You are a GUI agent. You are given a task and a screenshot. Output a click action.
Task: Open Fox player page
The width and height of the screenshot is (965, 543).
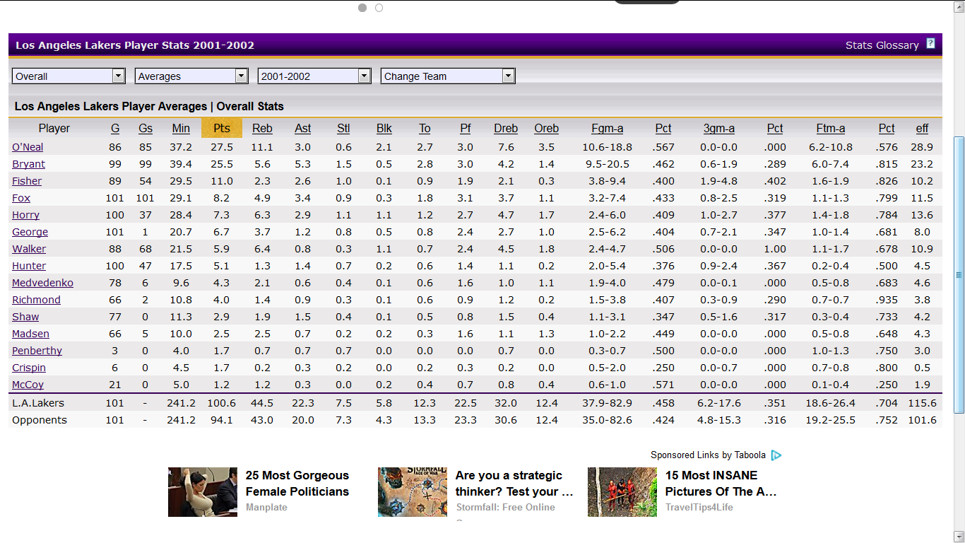click(21, 198)
